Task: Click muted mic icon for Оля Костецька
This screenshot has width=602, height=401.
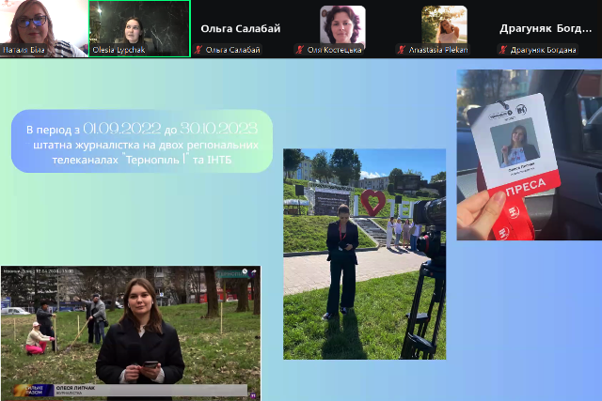Action: tap(300, 49)
